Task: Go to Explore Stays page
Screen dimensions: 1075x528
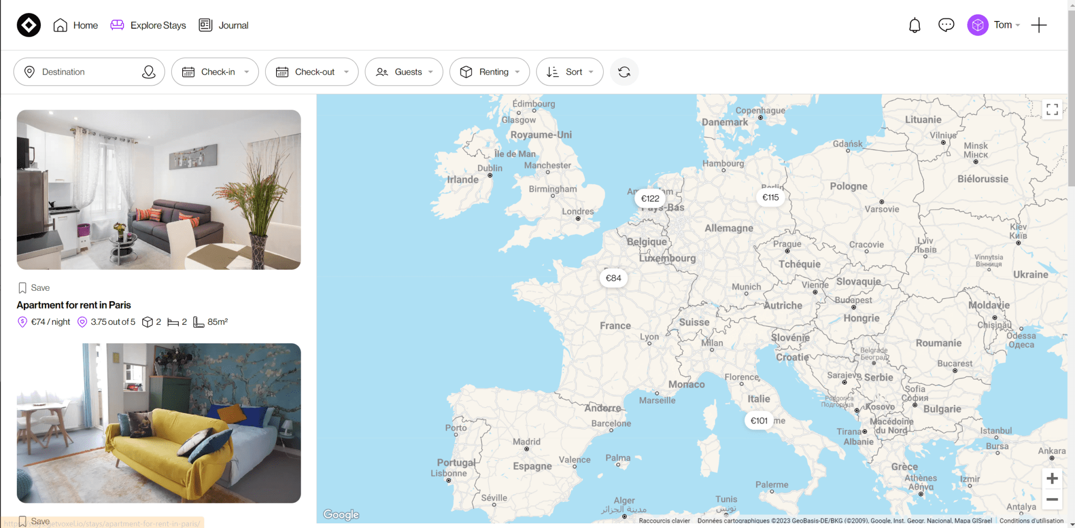Action: tap(148, 25)
